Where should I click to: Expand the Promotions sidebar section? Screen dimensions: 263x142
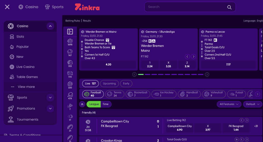pyautogui.click(x=50, y=108)
